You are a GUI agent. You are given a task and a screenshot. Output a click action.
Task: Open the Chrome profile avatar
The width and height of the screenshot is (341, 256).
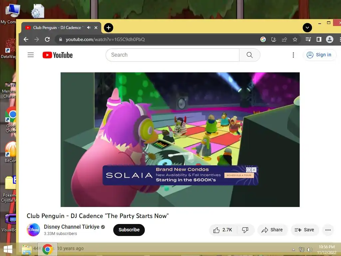point(329,39)
